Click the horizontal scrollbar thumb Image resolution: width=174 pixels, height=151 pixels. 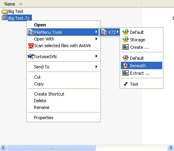coord(51,148)
